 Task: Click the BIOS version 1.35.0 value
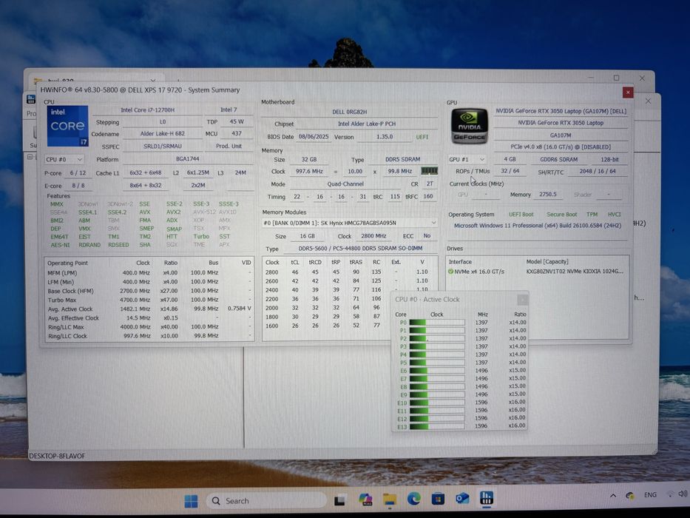pos(384,137)
